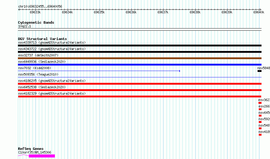Click the ruler's right arrow end

pos(261,10)
